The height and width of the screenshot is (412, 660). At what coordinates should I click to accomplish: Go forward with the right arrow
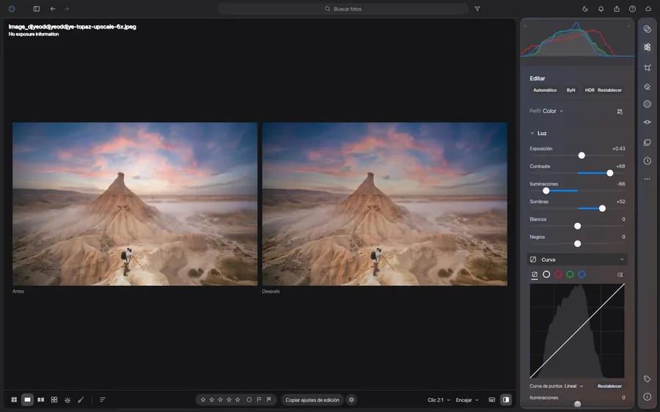point(67,9)
